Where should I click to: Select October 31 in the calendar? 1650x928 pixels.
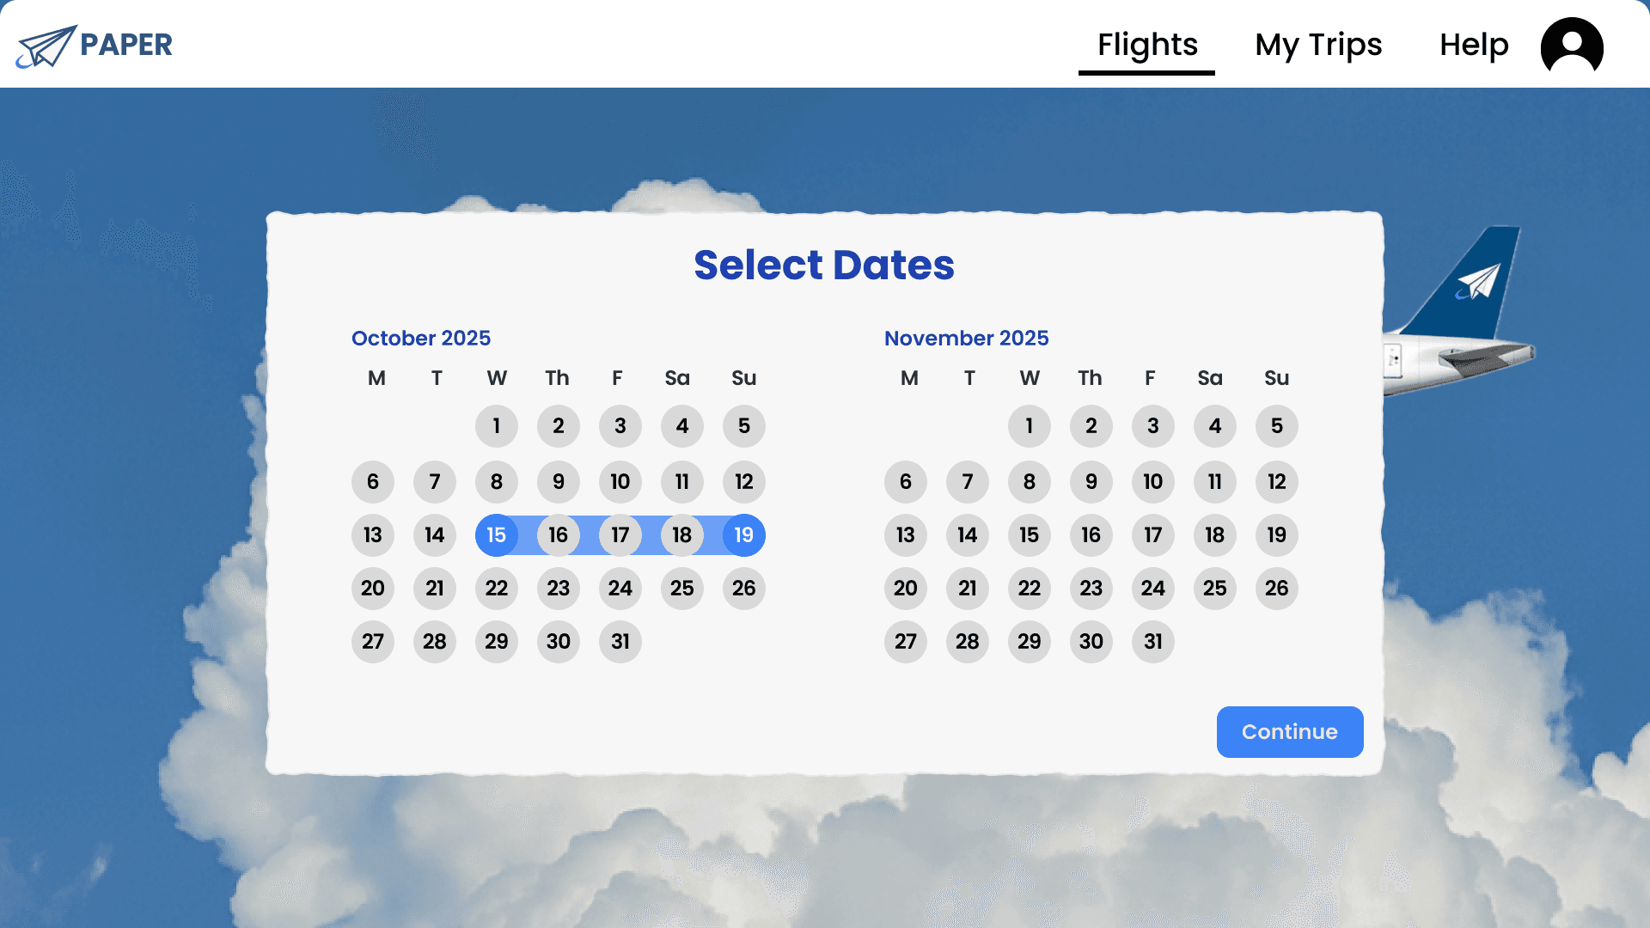tap(620, 642)
